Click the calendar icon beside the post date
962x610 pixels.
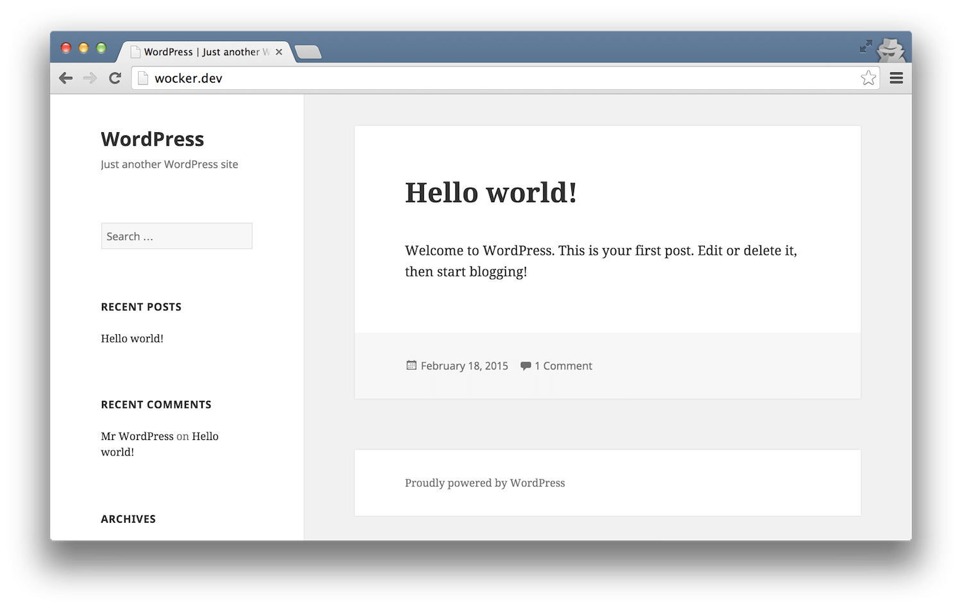pos(411,366)
